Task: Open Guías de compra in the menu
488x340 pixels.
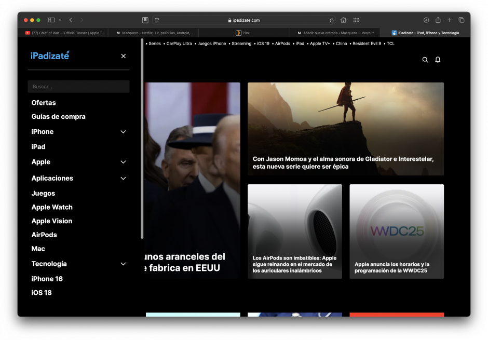Action: tap(59, 117)
